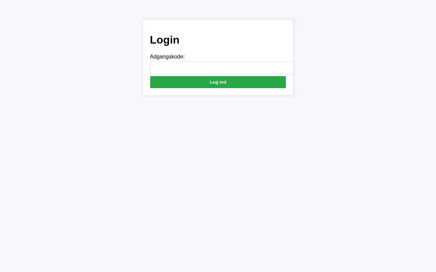Click the green button below the input

[218, 82]
